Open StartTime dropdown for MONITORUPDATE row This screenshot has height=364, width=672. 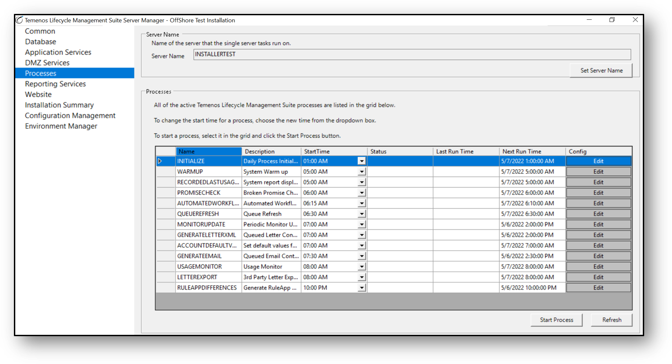(x=361, y=224)
